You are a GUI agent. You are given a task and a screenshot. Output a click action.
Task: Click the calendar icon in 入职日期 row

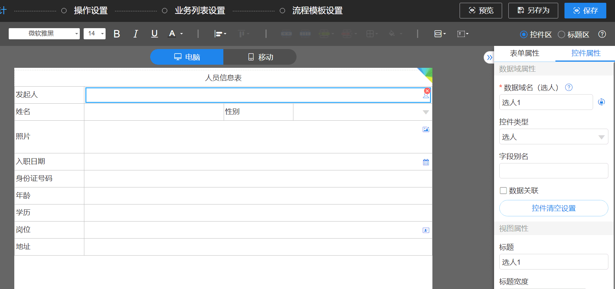426,162
